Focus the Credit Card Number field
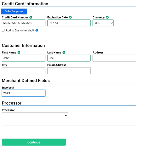The height and width of the screenshot is (152, 159). pyautogui.click(x=24, y=23)
